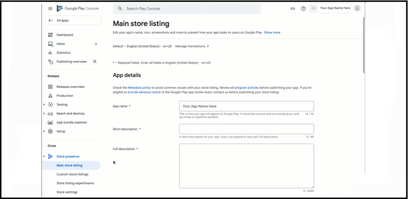Open the Manage translations dropdown
This screenshot has height=199, width=408.
pos(192,46)
